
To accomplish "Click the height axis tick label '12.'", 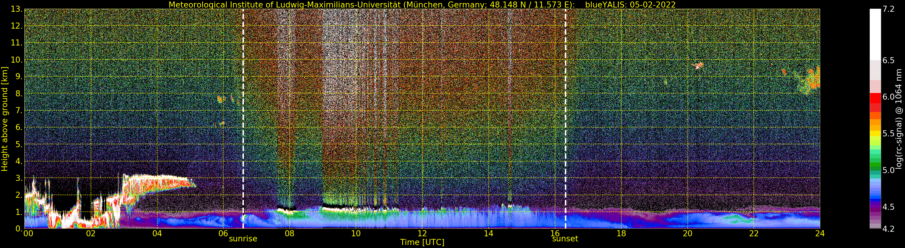I will pyautogui.click(x=17, y=26).
